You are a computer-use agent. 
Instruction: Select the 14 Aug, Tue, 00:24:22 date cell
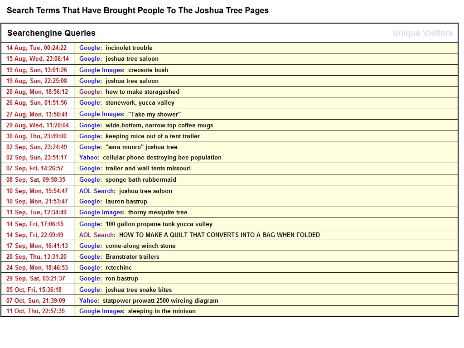tap(36, 48)
